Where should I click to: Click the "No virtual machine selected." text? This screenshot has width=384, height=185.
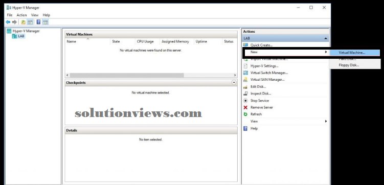[151, 92]
